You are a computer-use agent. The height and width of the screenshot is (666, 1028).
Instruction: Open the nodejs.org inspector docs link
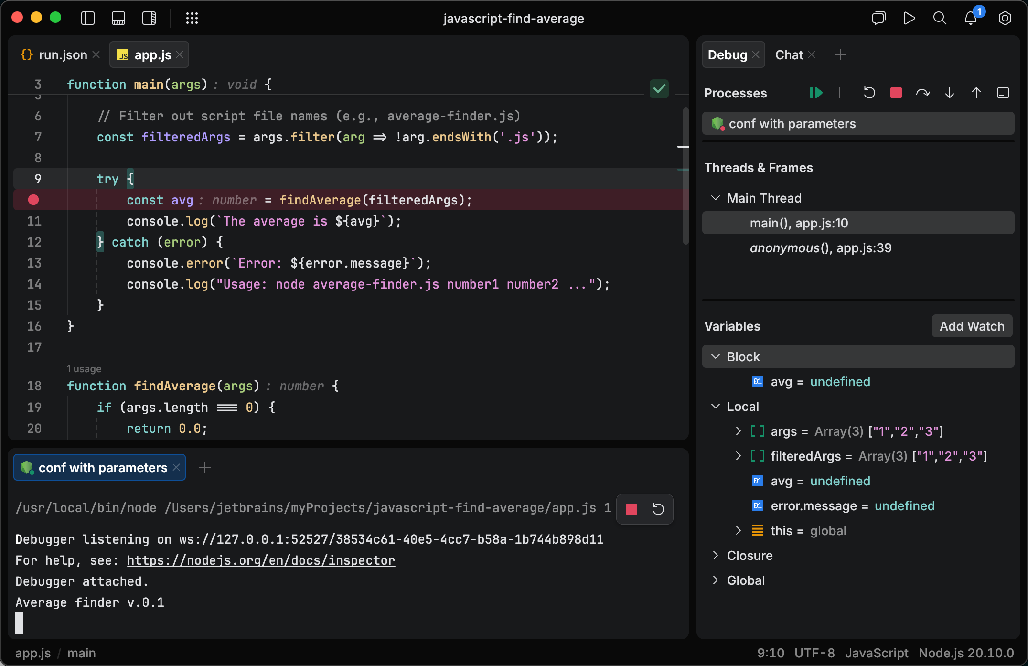tap(260, 560)
